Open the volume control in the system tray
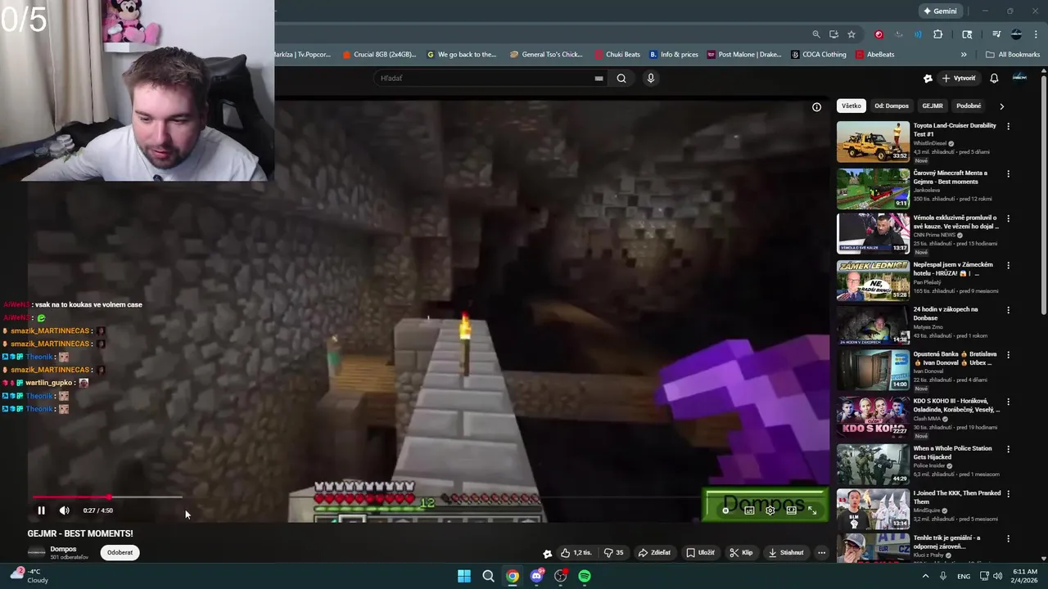 997,576
